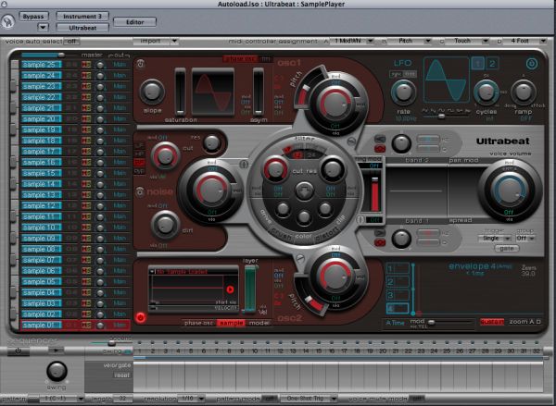This screenshot has height=406, width=556.
Task: Toggle noise filter routing button
Action: click(x=244, y=165)
